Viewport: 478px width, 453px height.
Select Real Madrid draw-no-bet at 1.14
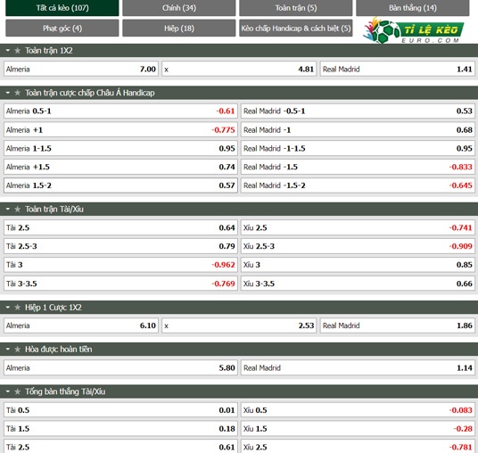tap(358, 367)
